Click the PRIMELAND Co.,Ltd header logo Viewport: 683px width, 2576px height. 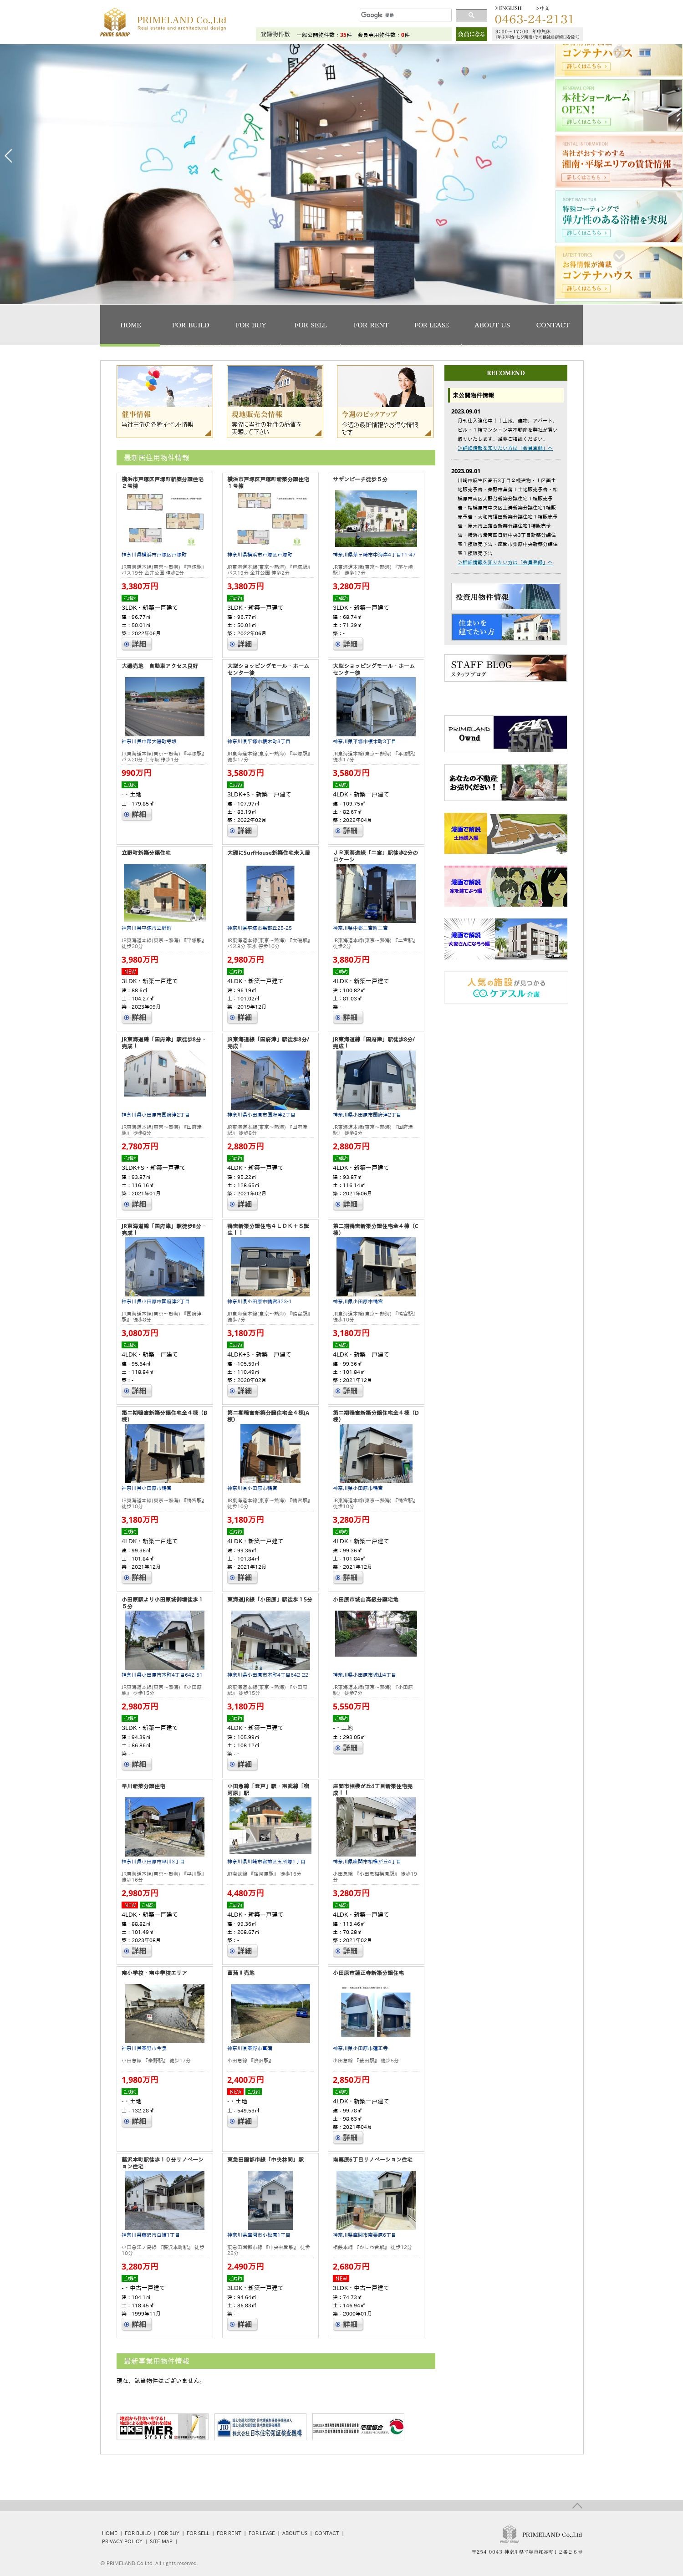coord(164,21)
